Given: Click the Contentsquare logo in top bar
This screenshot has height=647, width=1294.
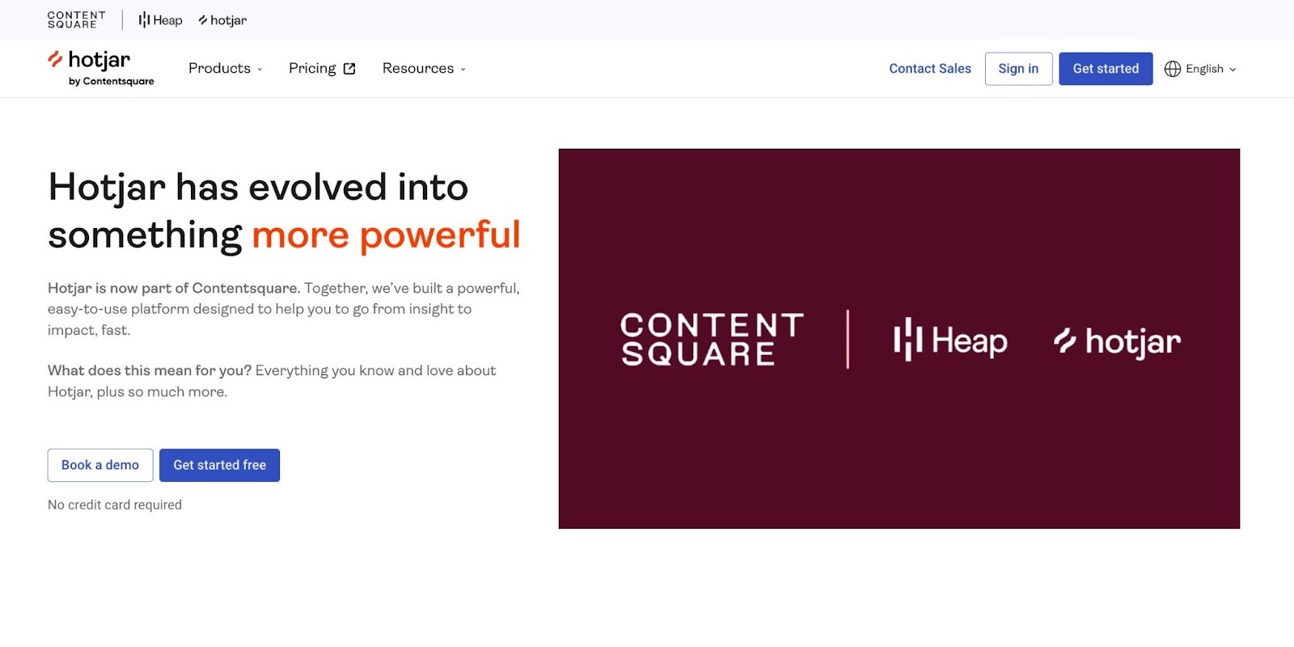Looking at the screenshot, I should tap(77, 20).
